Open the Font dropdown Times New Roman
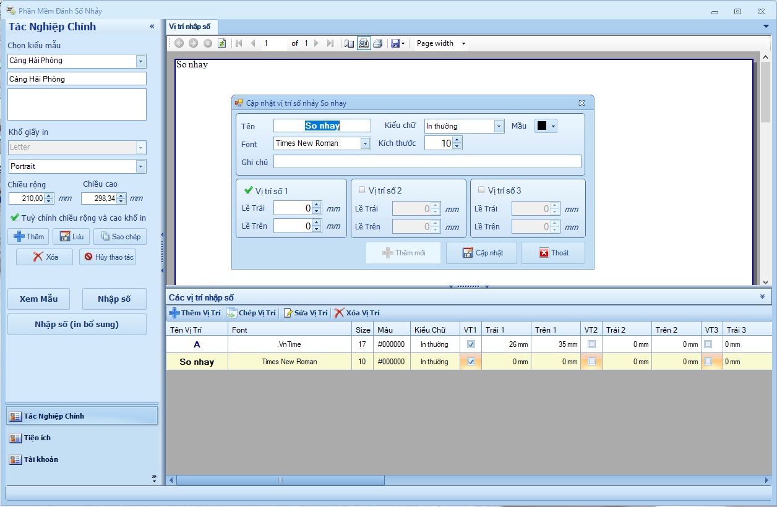This screenshot has height=507, width=777. coord(365,143)
